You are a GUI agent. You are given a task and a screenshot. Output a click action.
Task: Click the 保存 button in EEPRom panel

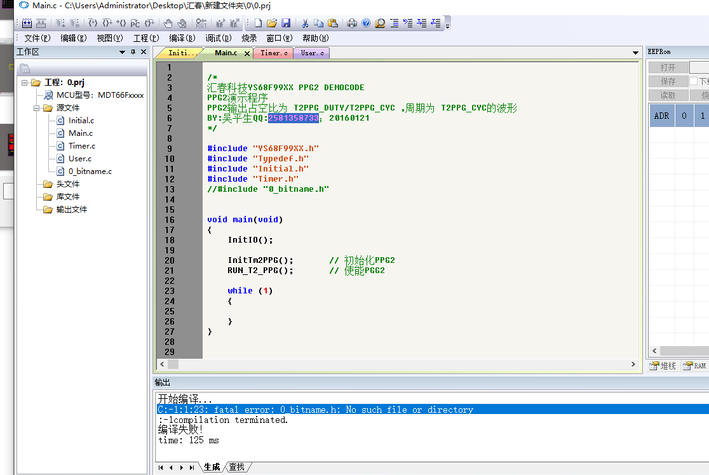click(668, 81)
